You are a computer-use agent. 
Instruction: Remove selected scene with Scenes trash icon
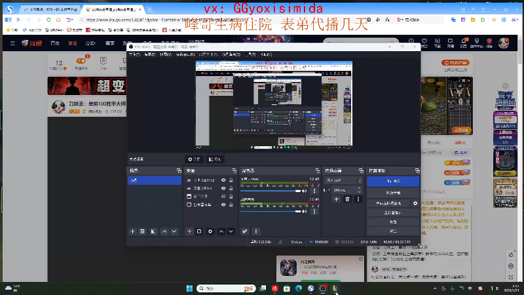coord(142,231)
